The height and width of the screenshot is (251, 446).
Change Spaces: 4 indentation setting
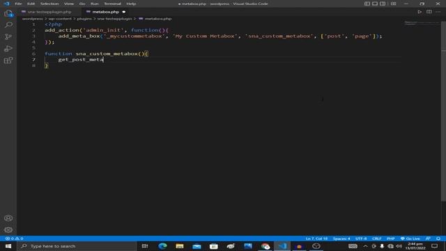click(341, 238)
